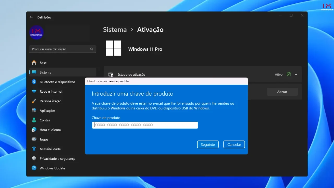The image size is (334, 188).
Task: Close the Definições window
Action: (x=302, y=15)
